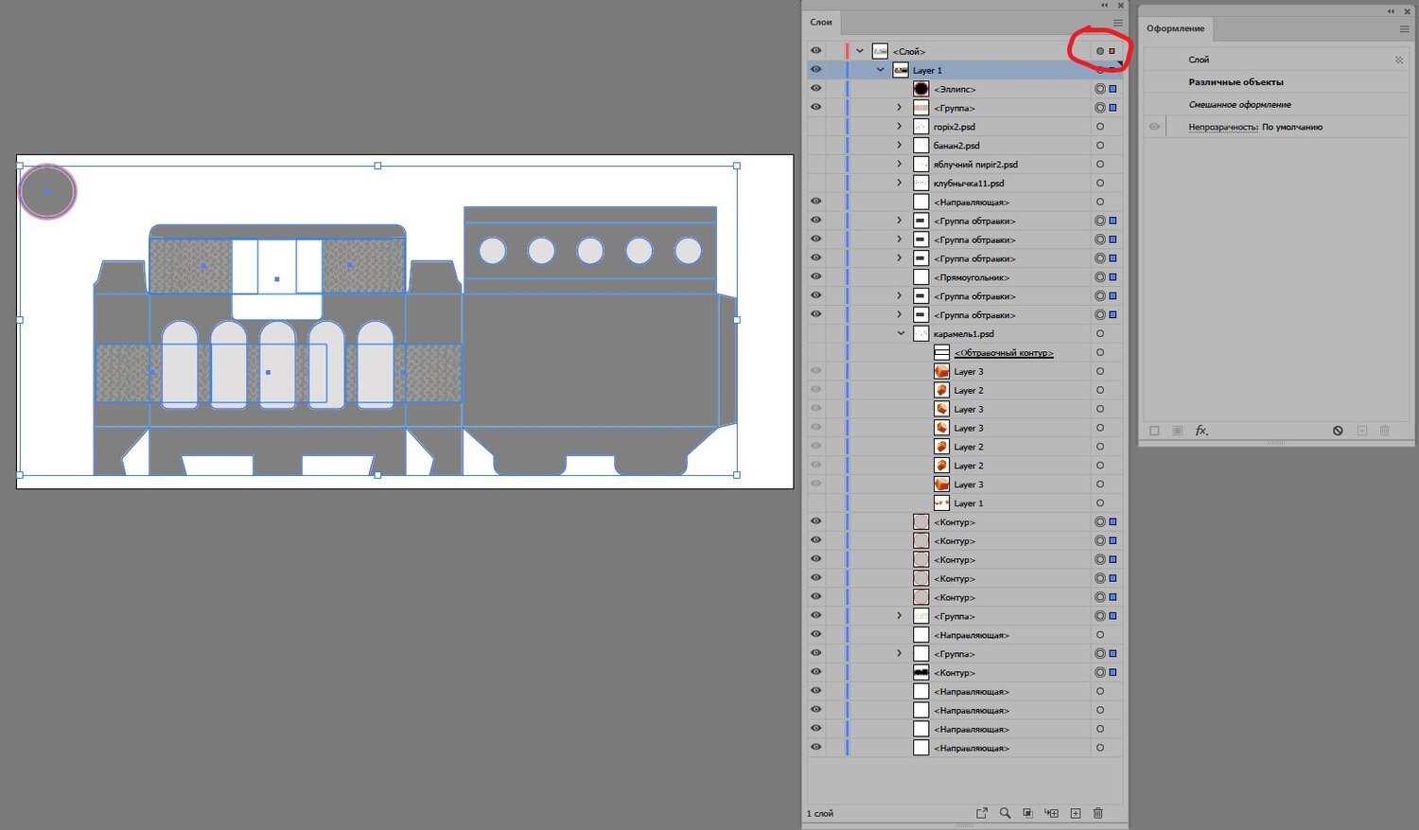
Task: Click Duplicate Selected Item icon in Оформление panel
Action: (x=1362, y=431)
